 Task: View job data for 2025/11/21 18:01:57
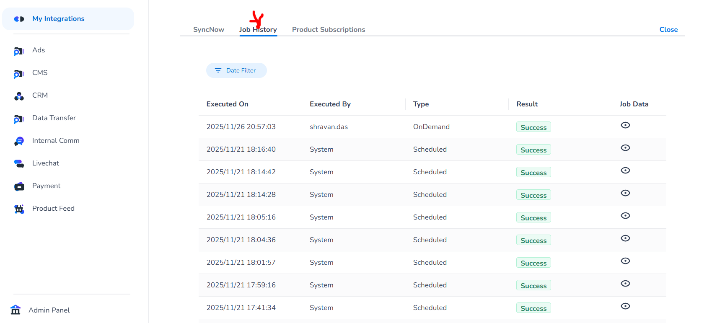tap(625, 261)
